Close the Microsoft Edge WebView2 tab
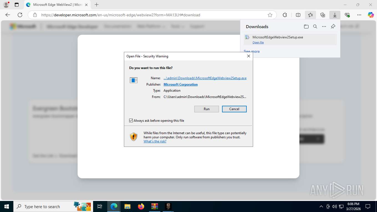 (86, 5)
